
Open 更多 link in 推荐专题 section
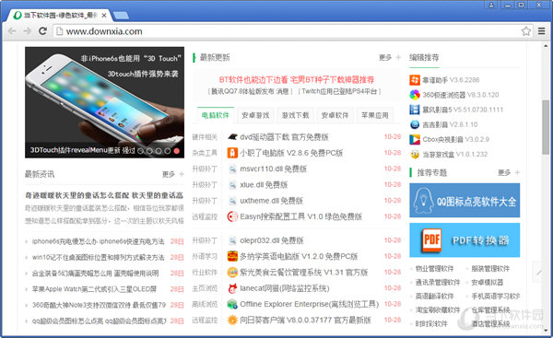[504, 173]
